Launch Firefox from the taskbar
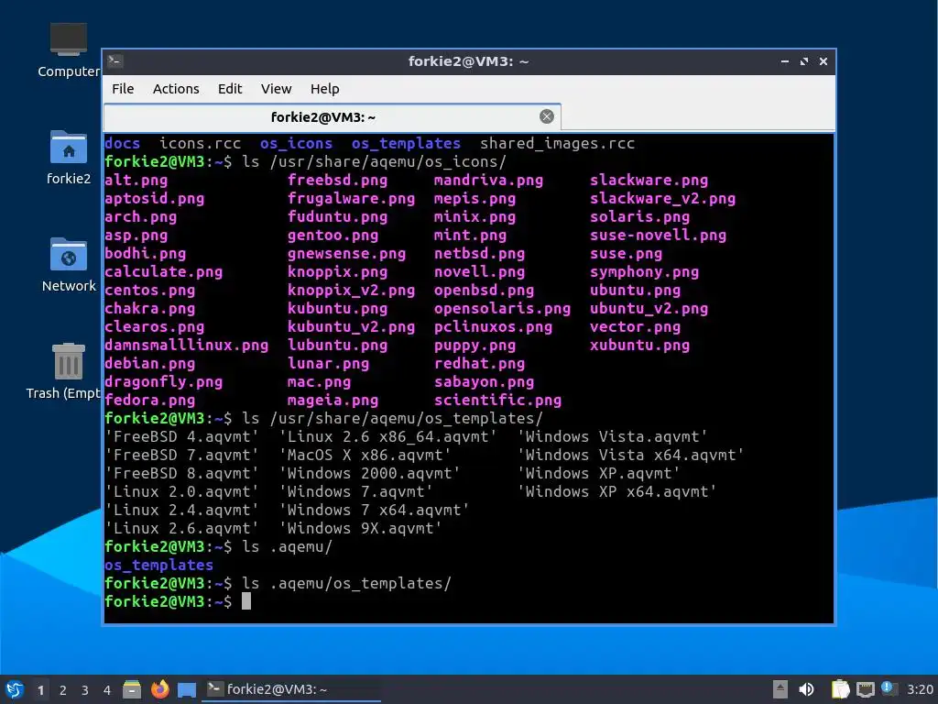The height and width of the screenshot is (704, 938). [159, 689]
